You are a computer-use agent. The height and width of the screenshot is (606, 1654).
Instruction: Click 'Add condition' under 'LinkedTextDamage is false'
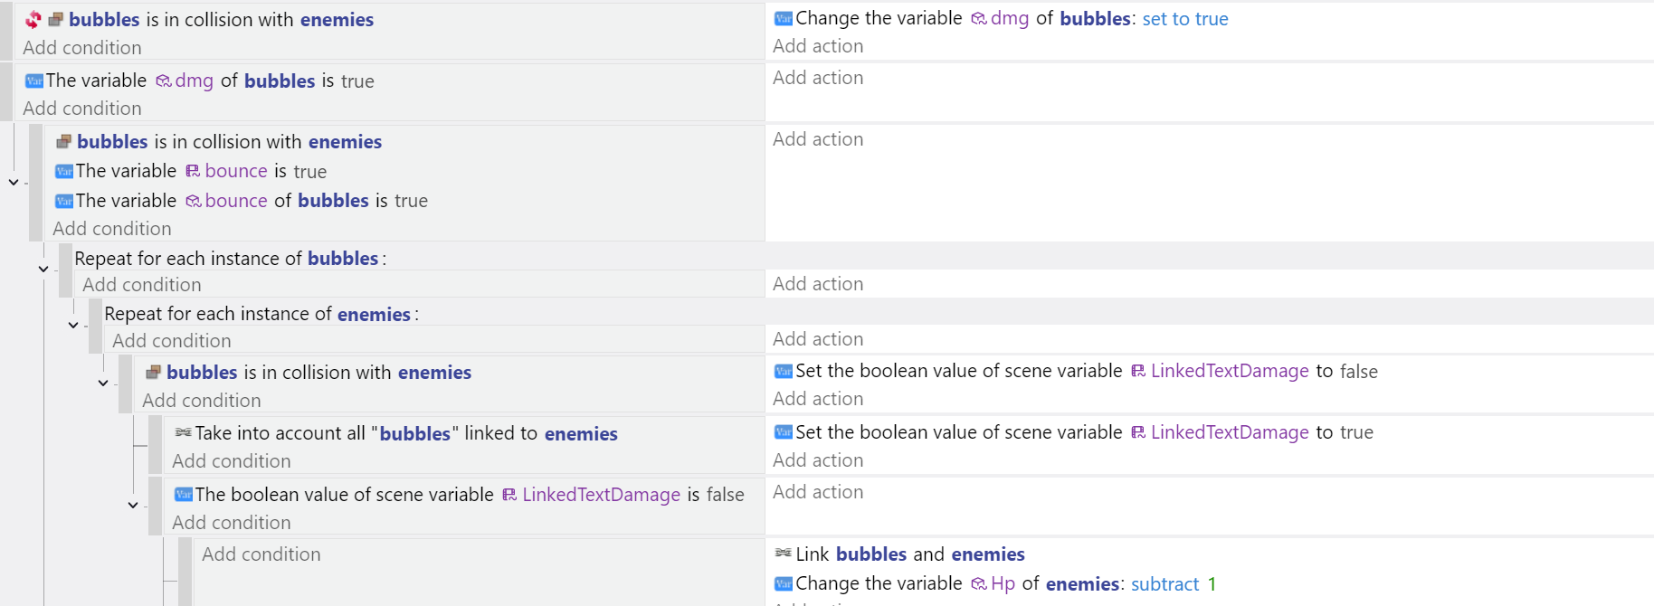point(232,523)
